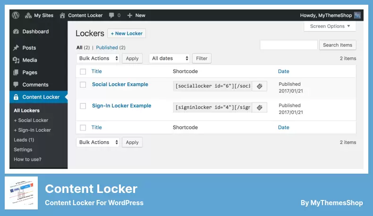Show All (2) lockers filter
This screenshot has width=373, height=216.
83,48
